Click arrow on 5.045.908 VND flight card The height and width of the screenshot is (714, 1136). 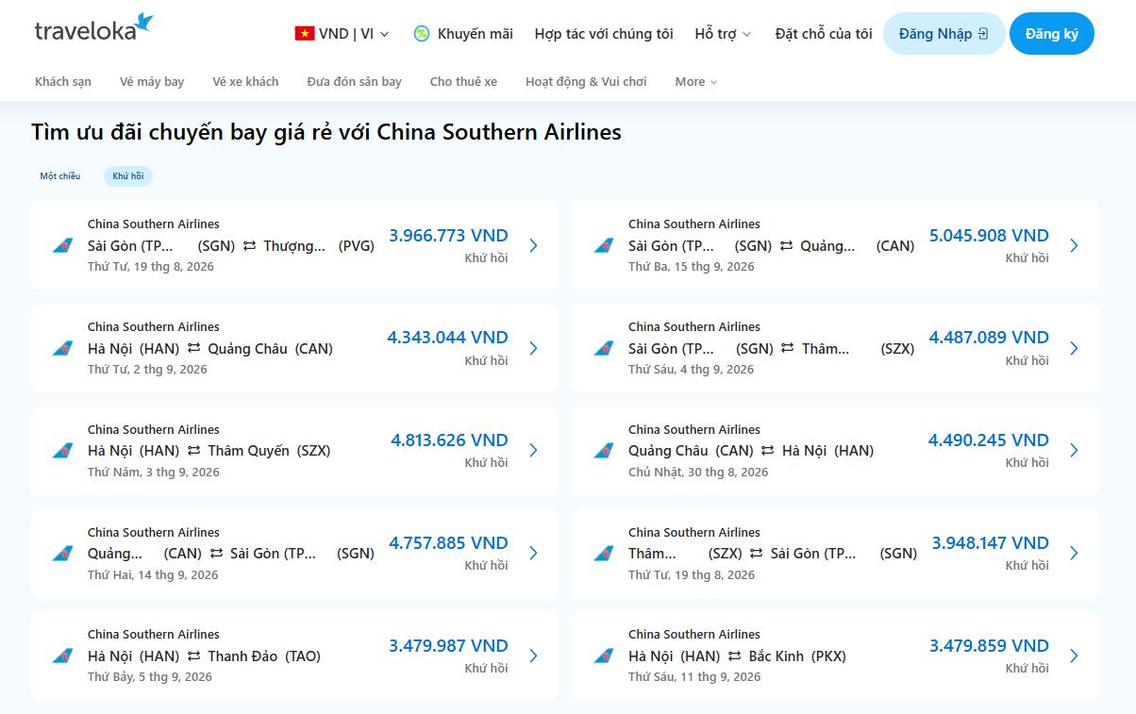[x=1074, y=245]
